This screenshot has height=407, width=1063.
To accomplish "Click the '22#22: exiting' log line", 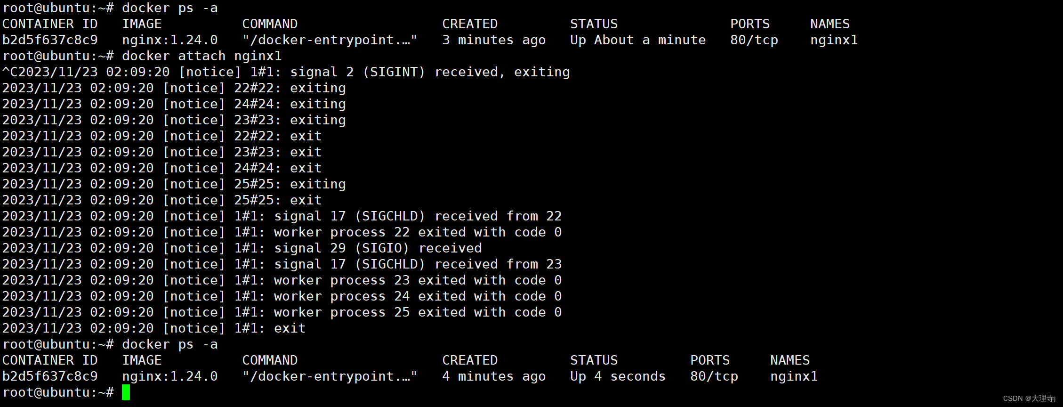I will click(x=174, y=88).
